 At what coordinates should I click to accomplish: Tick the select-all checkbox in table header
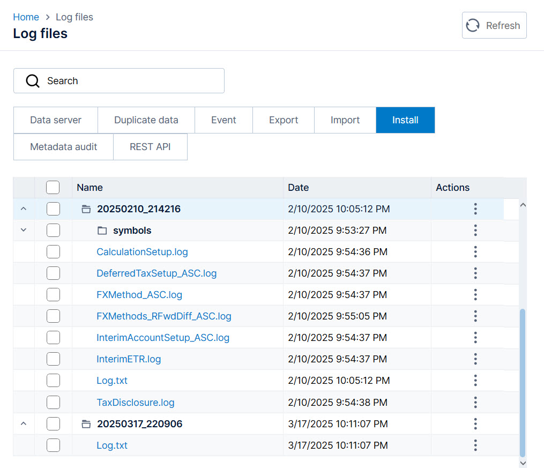click(53, 188)
